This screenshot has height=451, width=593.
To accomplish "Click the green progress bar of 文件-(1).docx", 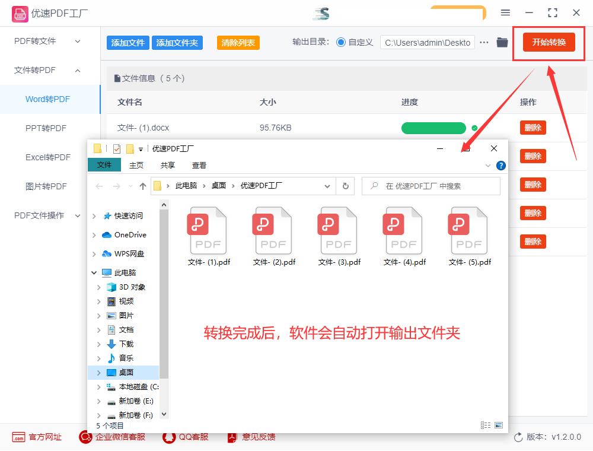I will pos(433,128).
